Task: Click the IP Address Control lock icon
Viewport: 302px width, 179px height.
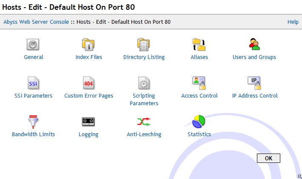Action: (x=254, y=83)
